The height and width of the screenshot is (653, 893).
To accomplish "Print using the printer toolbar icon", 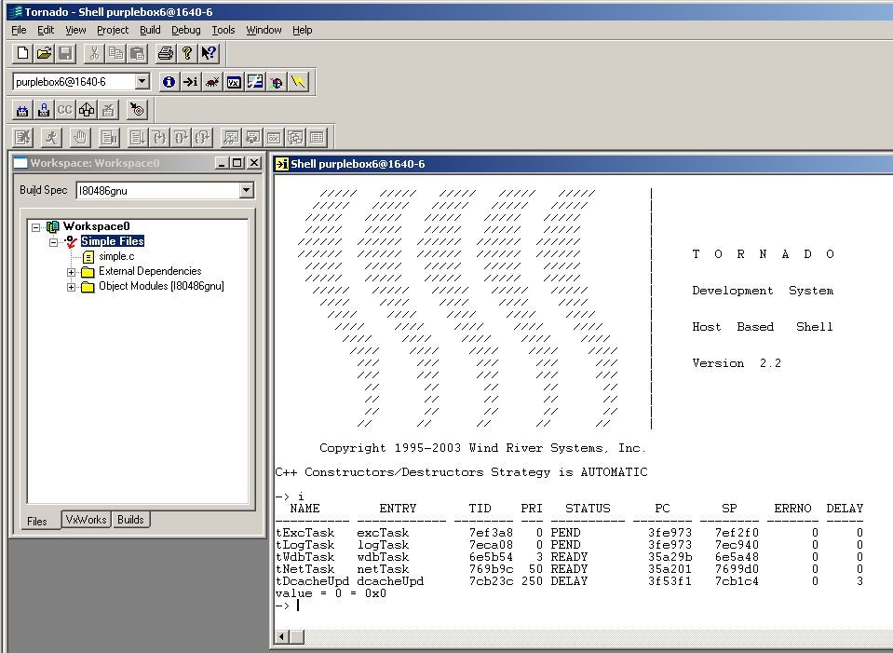I will (x=165, y=53).
